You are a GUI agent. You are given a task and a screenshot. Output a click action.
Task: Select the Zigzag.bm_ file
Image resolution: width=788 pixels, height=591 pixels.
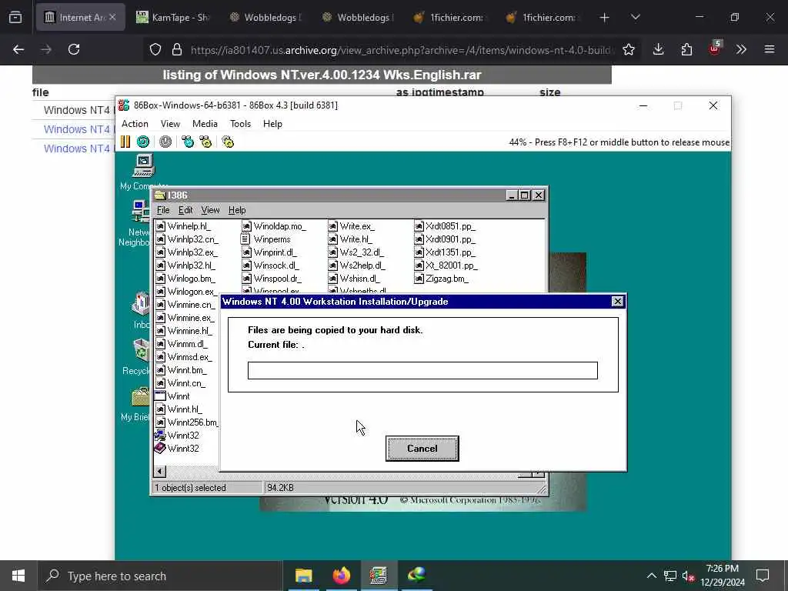coord(441,279)
